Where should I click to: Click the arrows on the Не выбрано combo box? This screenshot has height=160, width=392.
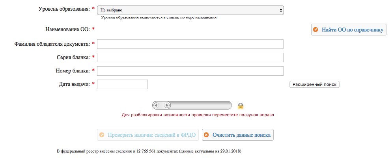click(281, 10)
